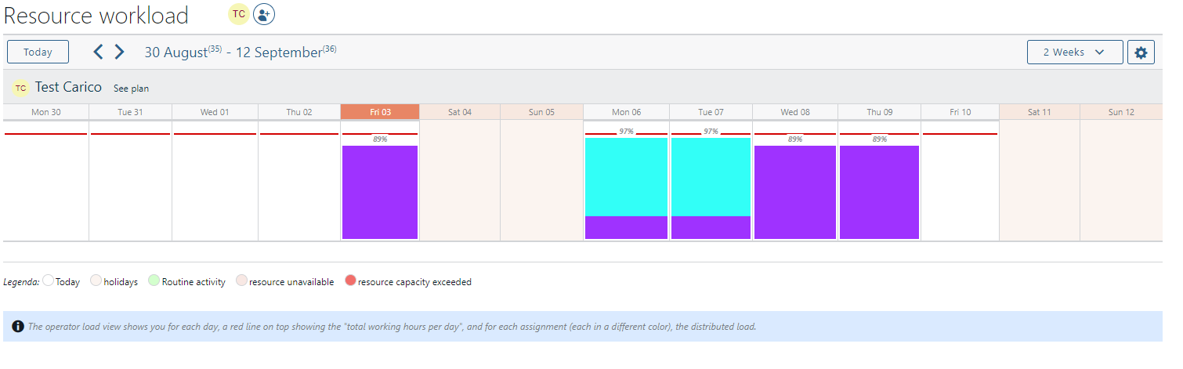Click the cyan workload block on Tue 07

[x=711, y=176]
